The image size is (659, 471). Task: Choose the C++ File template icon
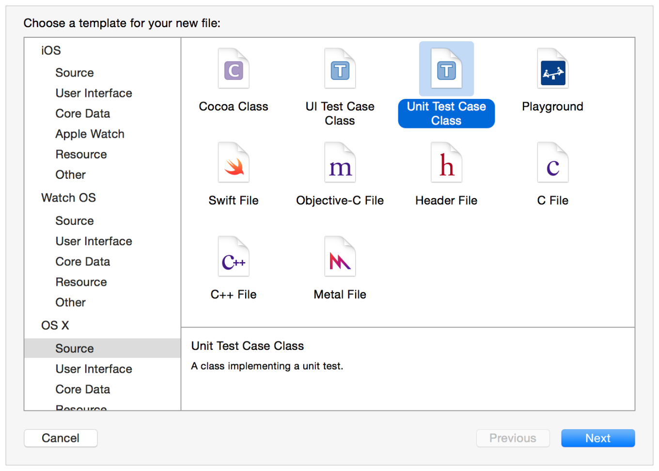[234, 257]
